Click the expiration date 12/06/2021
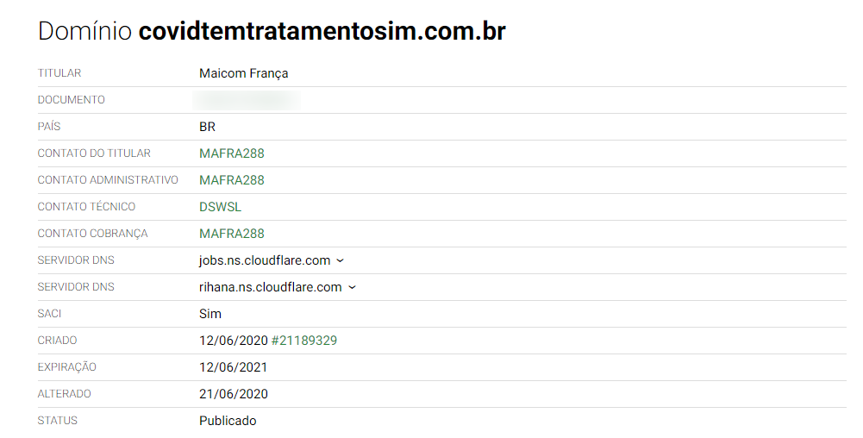863x438 pixels. point(234,367)
